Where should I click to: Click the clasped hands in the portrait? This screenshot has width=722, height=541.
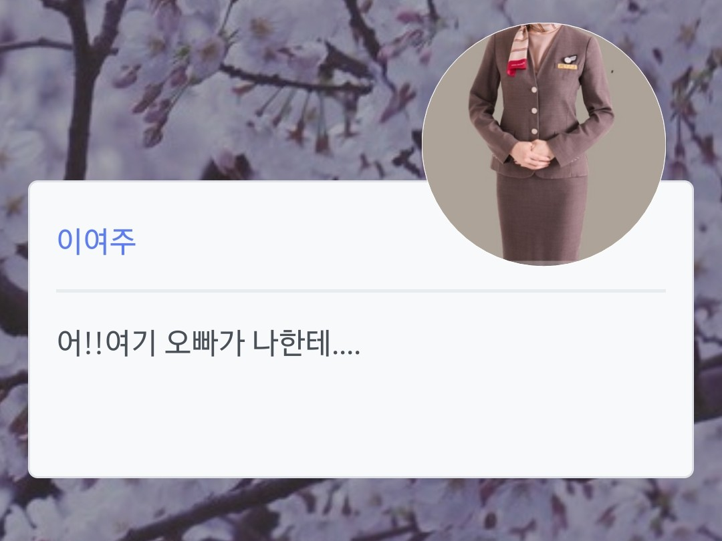[531, 154]
